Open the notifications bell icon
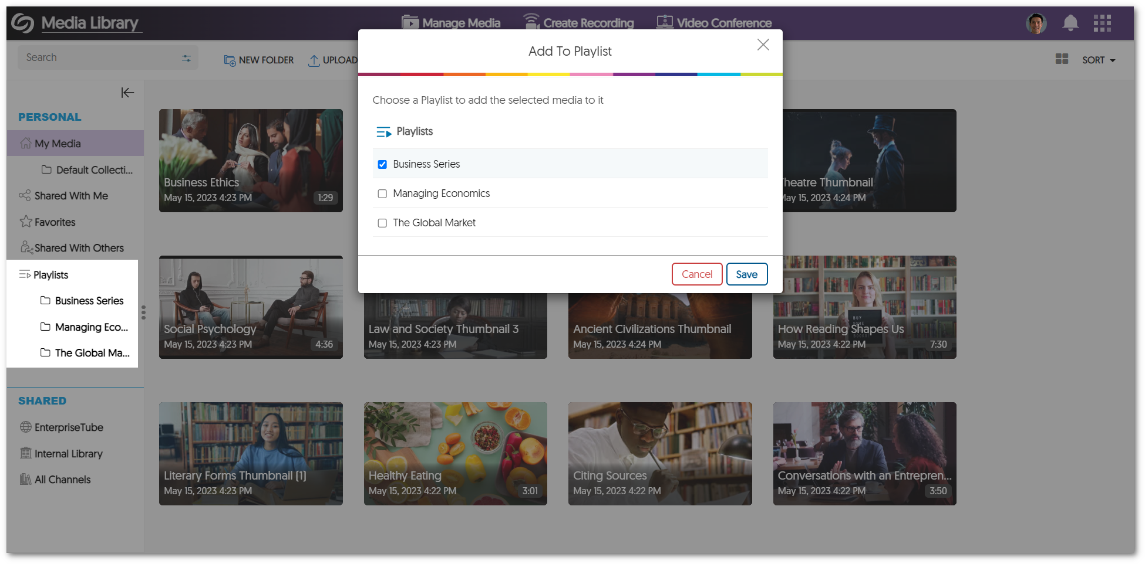 coord(1070,23)
